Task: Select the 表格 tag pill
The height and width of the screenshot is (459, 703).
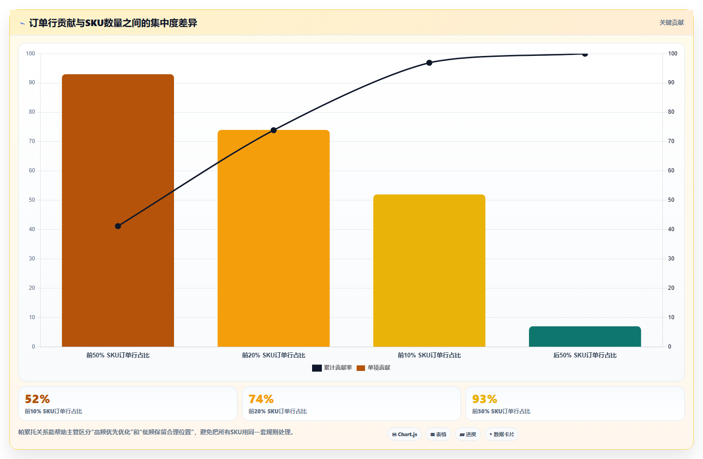Action: pyautogui.click(x=438, y=434)
